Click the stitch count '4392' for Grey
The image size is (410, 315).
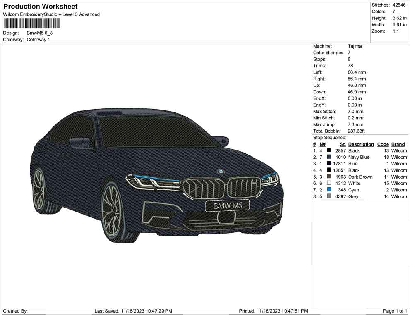click(x=341, y=196)
